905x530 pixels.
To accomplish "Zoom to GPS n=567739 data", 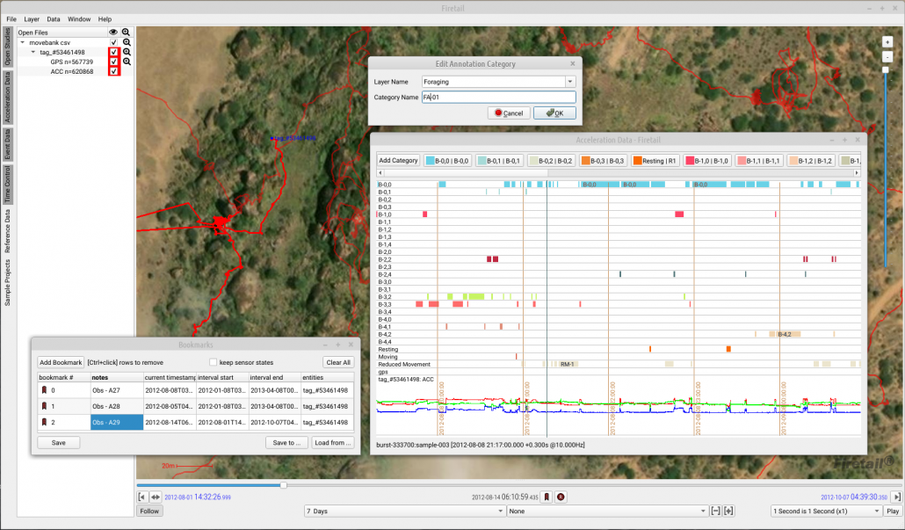I will point(127,62).
